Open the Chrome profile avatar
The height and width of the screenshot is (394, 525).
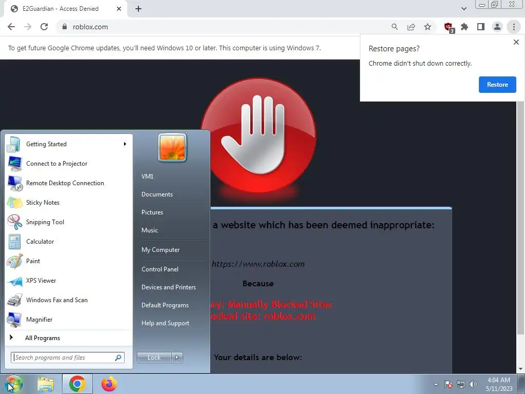497,27
